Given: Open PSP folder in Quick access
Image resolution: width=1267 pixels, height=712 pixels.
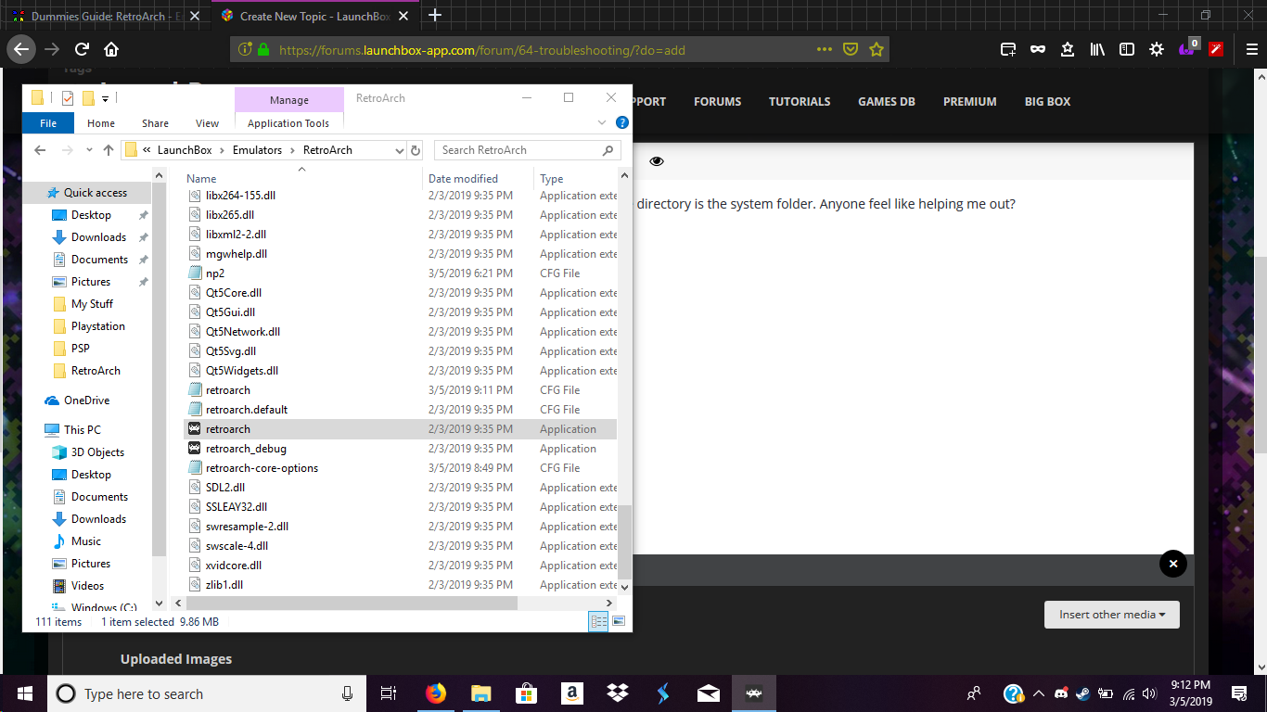Looking at the screenshot, I should point(81,349).
